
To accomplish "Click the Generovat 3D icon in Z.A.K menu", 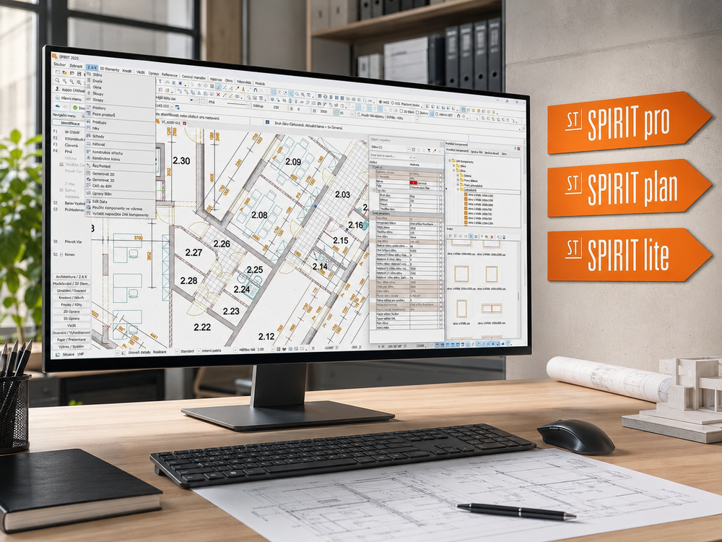I will [89, 180].
